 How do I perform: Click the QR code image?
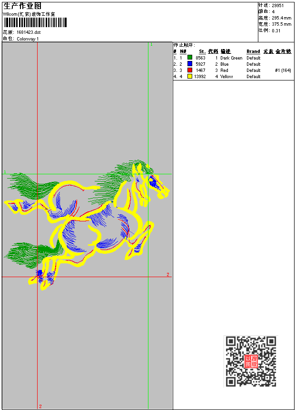pyautogui.click(x=251, y=361)
